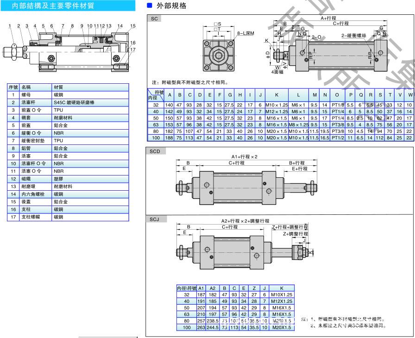Select the 244.5 value in SCJ table
415x338 pixels.
click(x=213, y=327)
